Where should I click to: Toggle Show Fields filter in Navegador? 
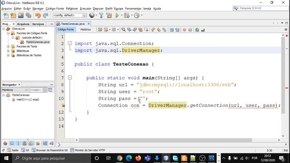coord(12,144)
